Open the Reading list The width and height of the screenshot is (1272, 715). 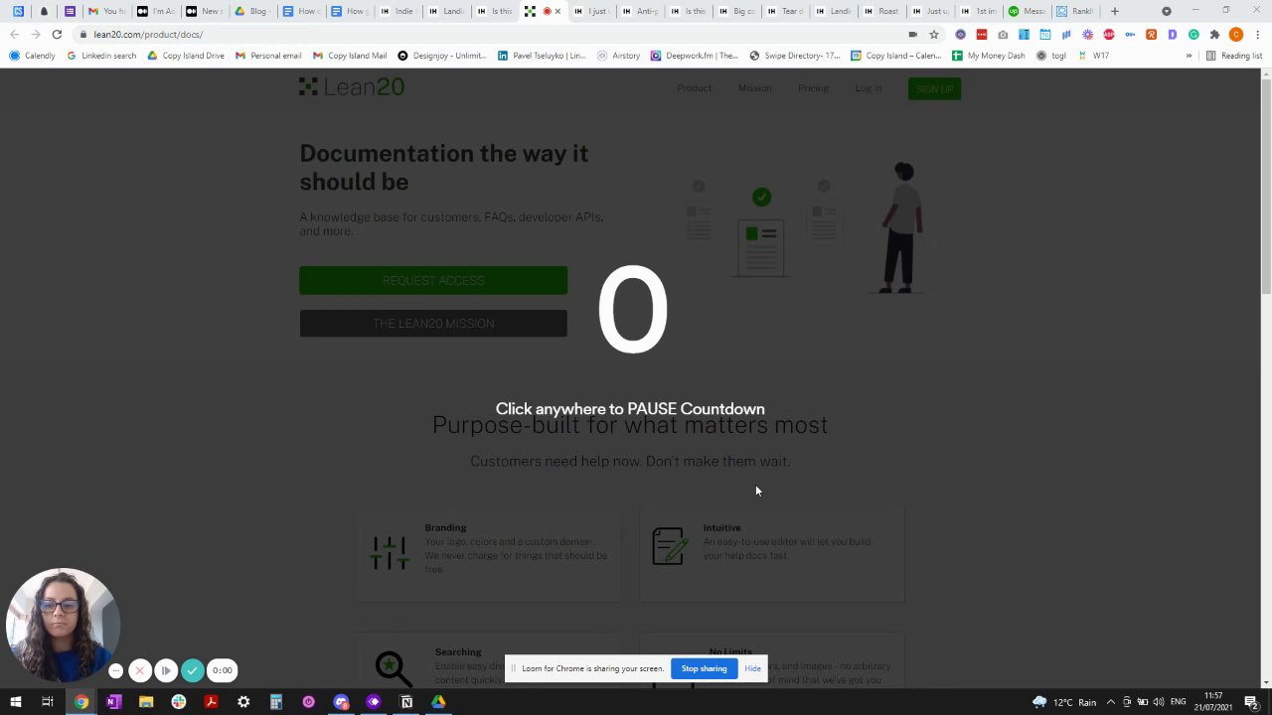1233,56
